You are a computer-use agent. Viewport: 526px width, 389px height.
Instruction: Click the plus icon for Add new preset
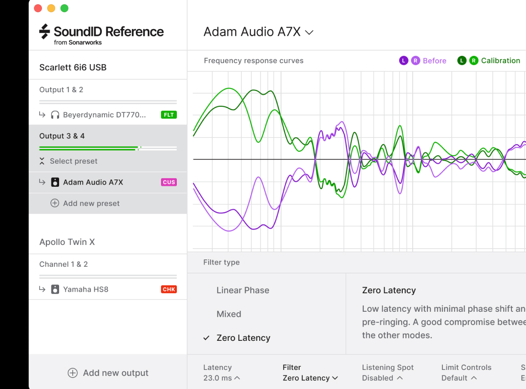coord(55,203)
